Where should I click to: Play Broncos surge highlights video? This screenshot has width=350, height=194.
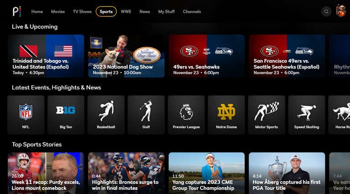click(x=126, y=173)
